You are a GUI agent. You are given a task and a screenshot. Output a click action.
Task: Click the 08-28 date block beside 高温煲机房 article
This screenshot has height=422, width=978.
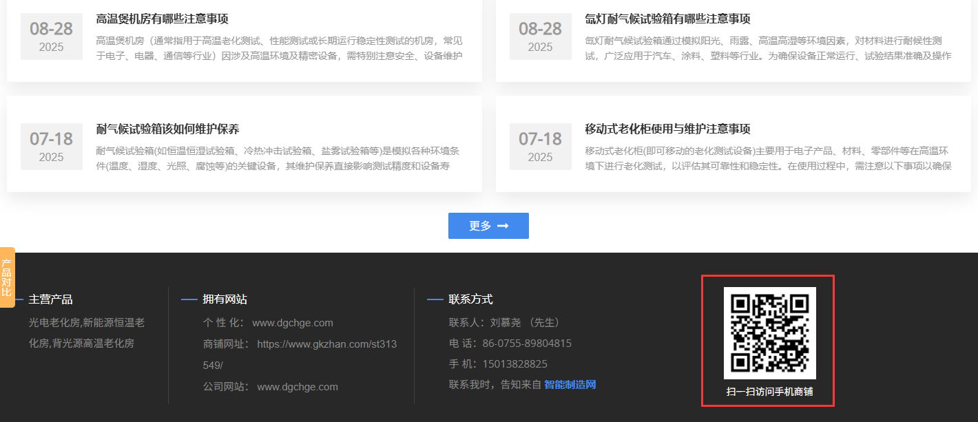click(x=51, y=36)
